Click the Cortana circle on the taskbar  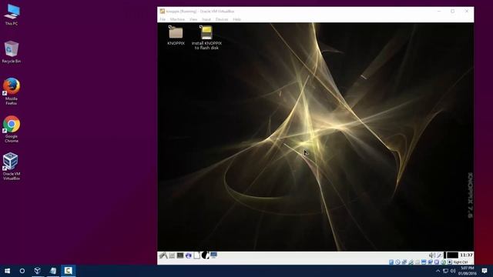point(22,271)
